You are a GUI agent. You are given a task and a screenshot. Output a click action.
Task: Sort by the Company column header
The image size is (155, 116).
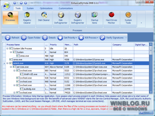123,45
